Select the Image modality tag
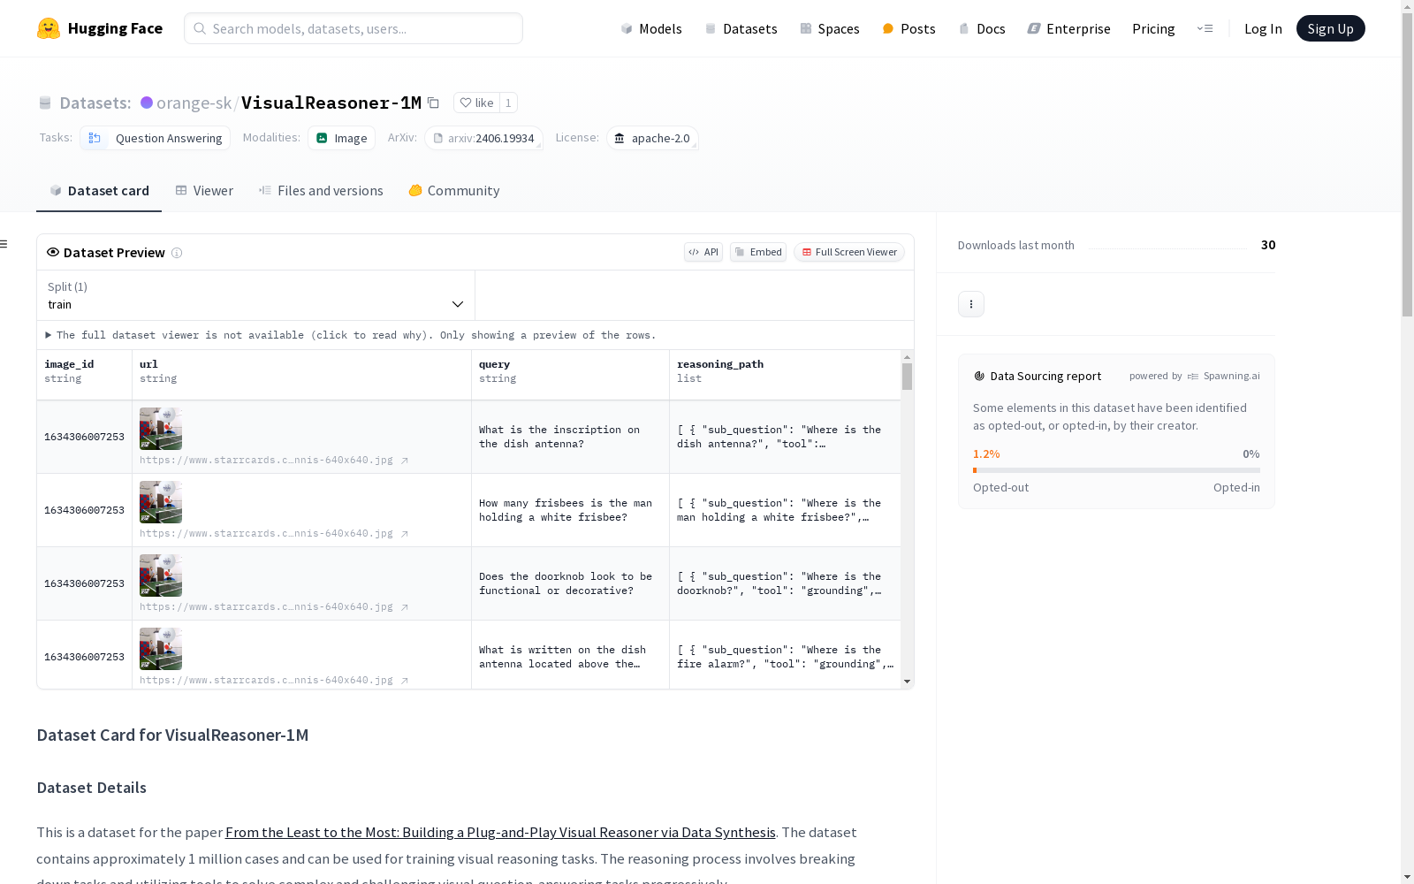 342,138
